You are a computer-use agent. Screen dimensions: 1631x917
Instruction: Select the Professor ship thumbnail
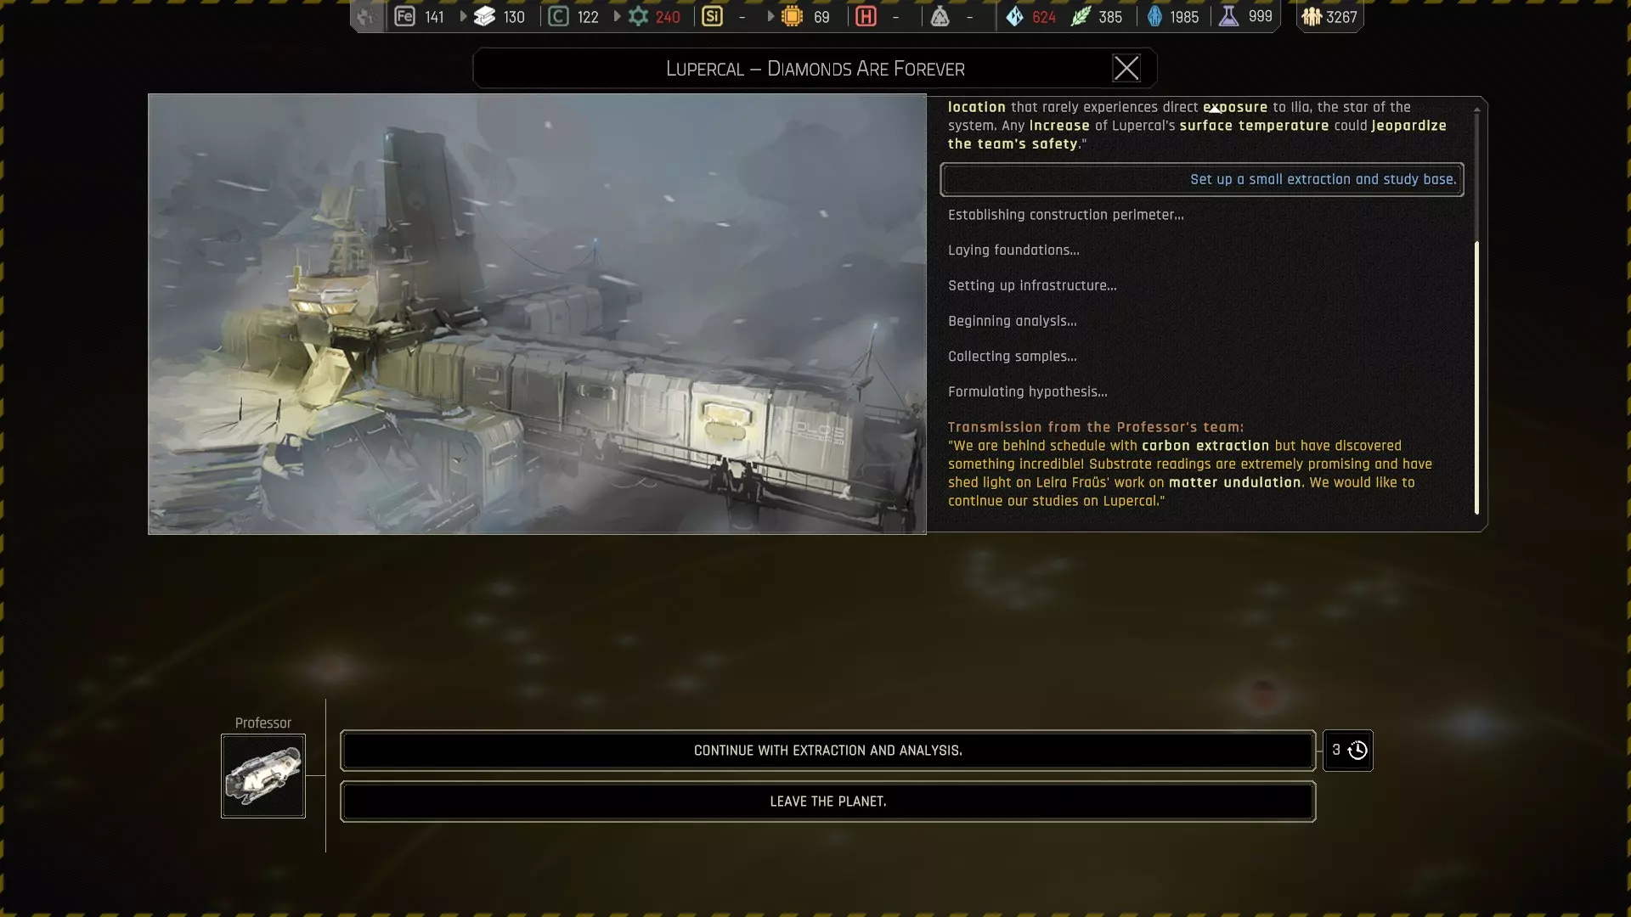(263, 776)
